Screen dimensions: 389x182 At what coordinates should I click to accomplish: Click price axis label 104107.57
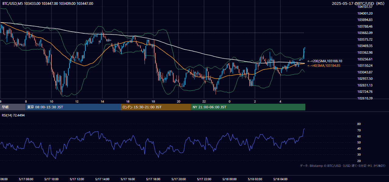coord(365,7)
